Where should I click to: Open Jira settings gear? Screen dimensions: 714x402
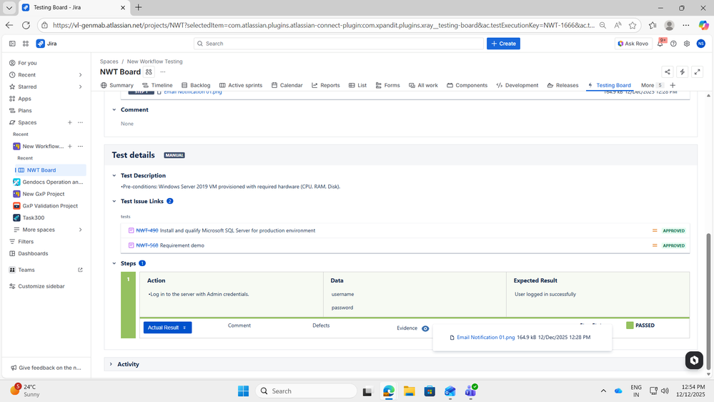[x=687, y=44]
